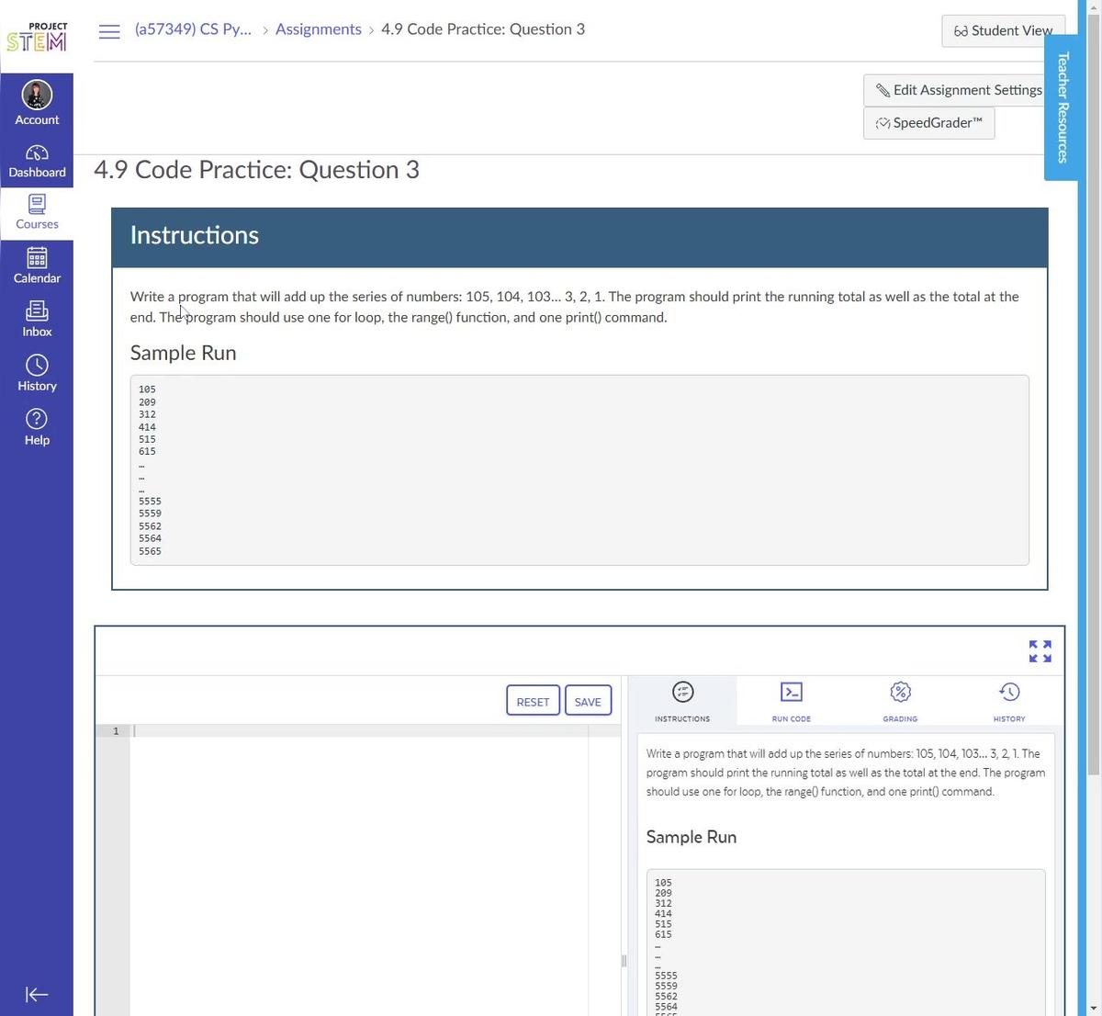Viewport: 1102px width, 1016px height.
Task: Save the current code
Action: (587, 700)
